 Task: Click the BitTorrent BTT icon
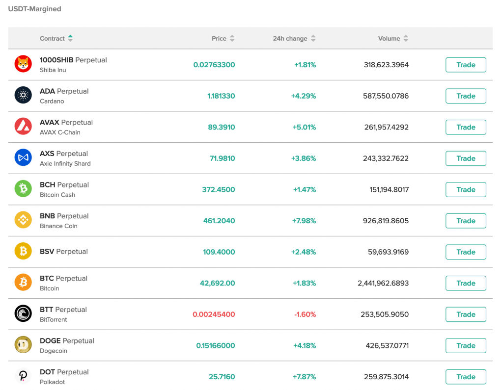pyautogui.click(x=23, y=313)
